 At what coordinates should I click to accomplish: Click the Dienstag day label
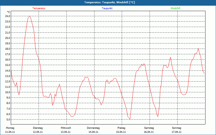[x=38, y=128]
